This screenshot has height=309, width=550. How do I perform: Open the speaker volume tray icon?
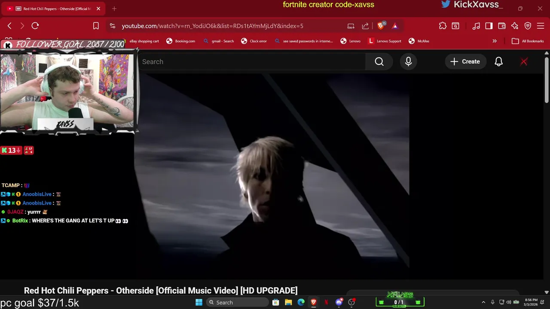[x=508, y=302]
